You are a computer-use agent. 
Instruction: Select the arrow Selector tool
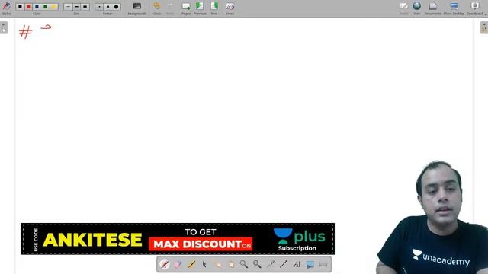[x=204, y=264]
